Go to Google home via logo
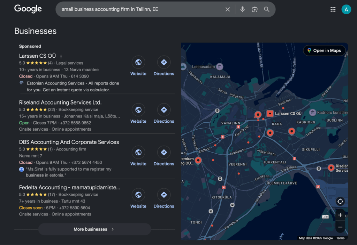 click(x=28, y=9)
